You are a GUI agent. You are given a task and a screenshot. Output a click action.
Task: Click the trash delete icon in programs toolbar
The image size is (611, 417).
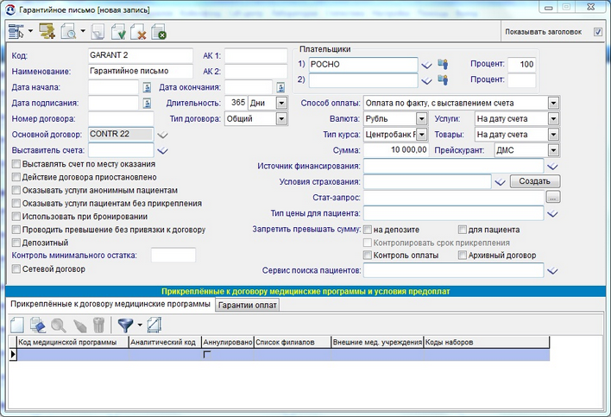[99, 325]
